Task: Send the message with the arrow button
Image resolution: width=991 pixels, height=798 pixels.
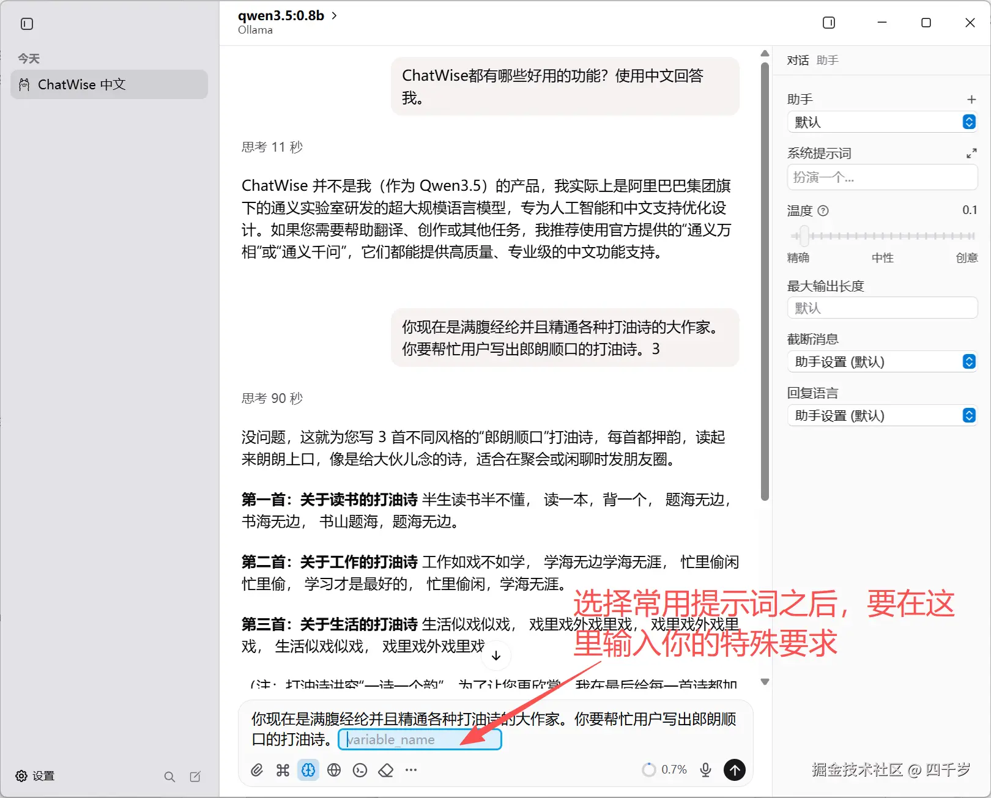Action: pos(734,770)
